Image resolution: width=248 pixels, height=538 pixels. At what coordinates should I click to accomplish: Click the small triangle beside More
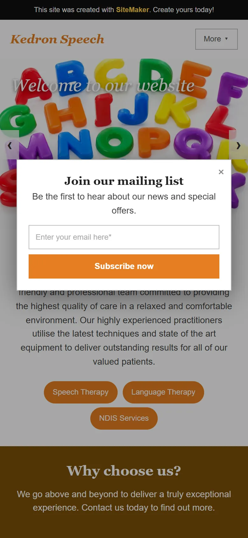point(226,39)
